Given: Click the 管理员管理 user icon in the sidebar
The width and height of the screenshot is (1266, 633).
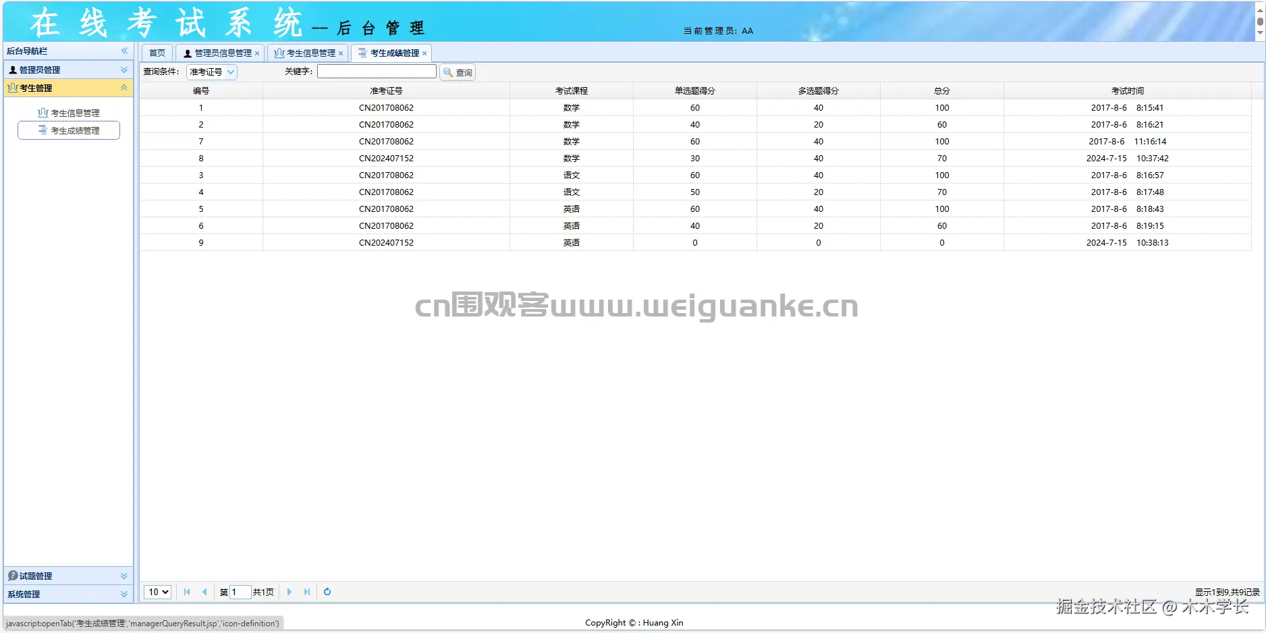Looking at the screenshot, I should (x=13, y=70).
